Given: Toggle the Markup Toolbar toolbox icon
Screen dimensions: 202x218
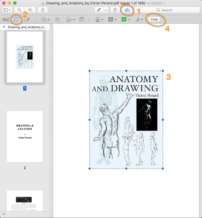Looking at the screenshot, I should 127,10.
